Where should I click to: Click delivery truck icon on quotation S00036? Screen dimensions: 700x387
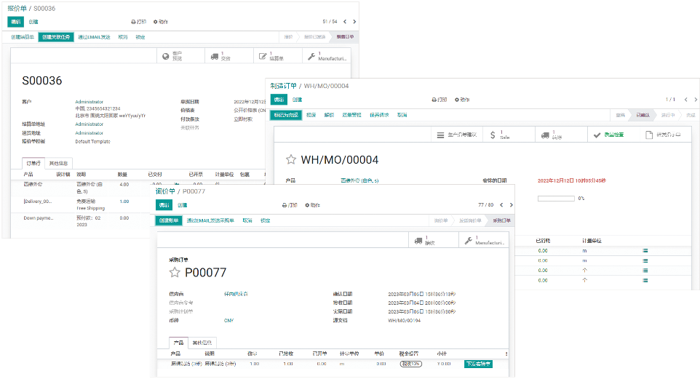click(x=215, y=56)
